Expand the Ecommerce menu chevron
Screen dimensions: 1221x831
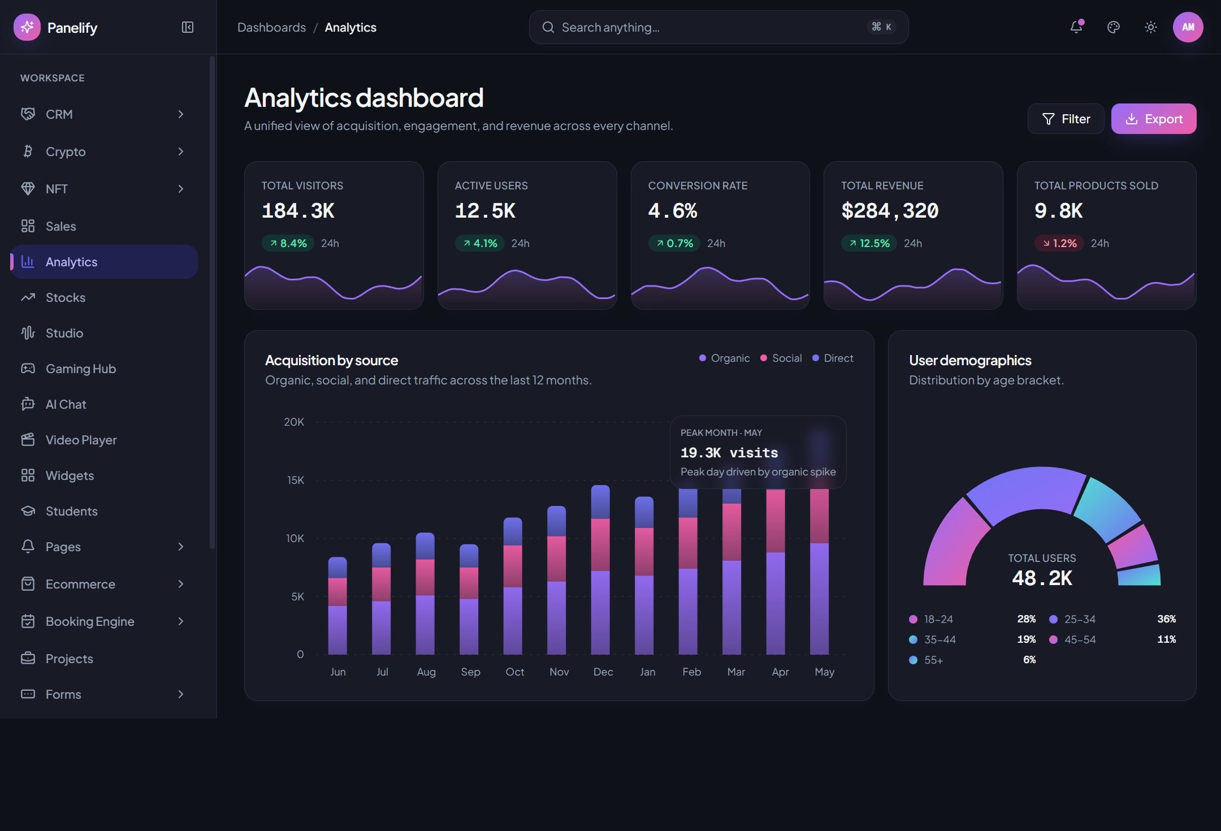[x=181, y=584]
